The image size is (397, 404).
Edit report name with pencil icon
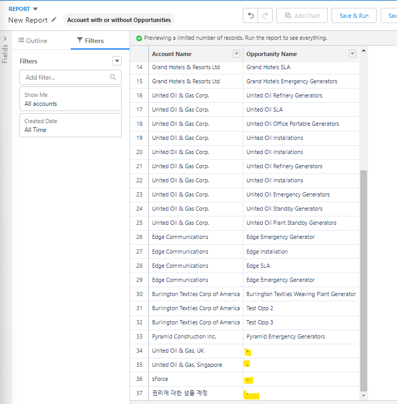tap(53, 19)
